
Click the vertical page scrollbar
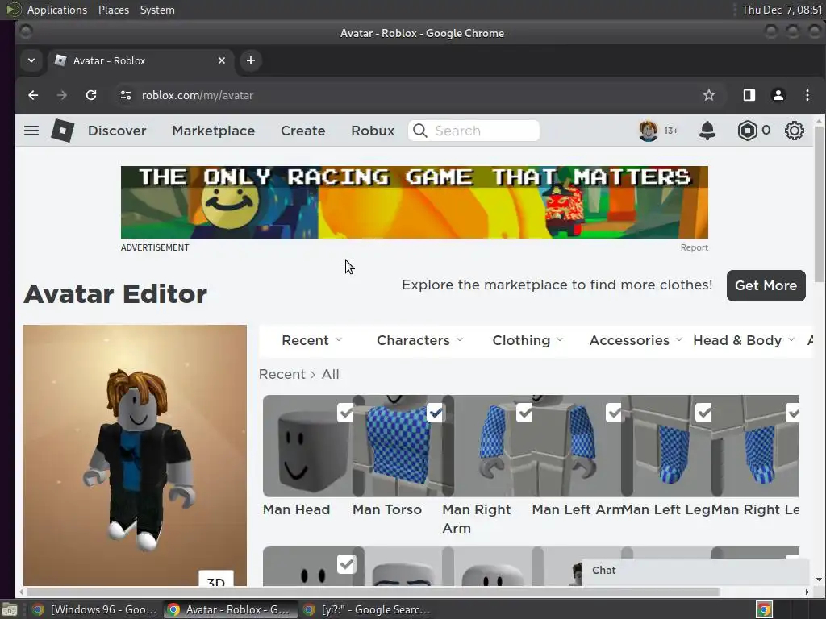pyautogui.click(x=819, y=204)
